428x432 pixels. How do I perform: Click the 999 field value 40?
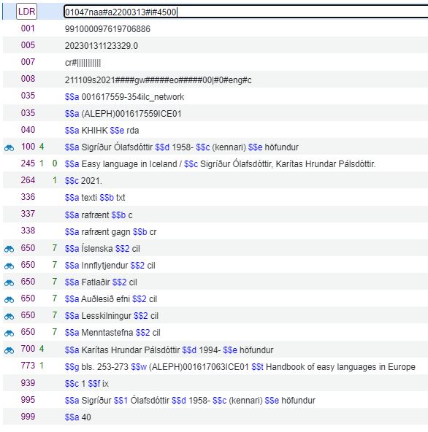tap(77, 417)
